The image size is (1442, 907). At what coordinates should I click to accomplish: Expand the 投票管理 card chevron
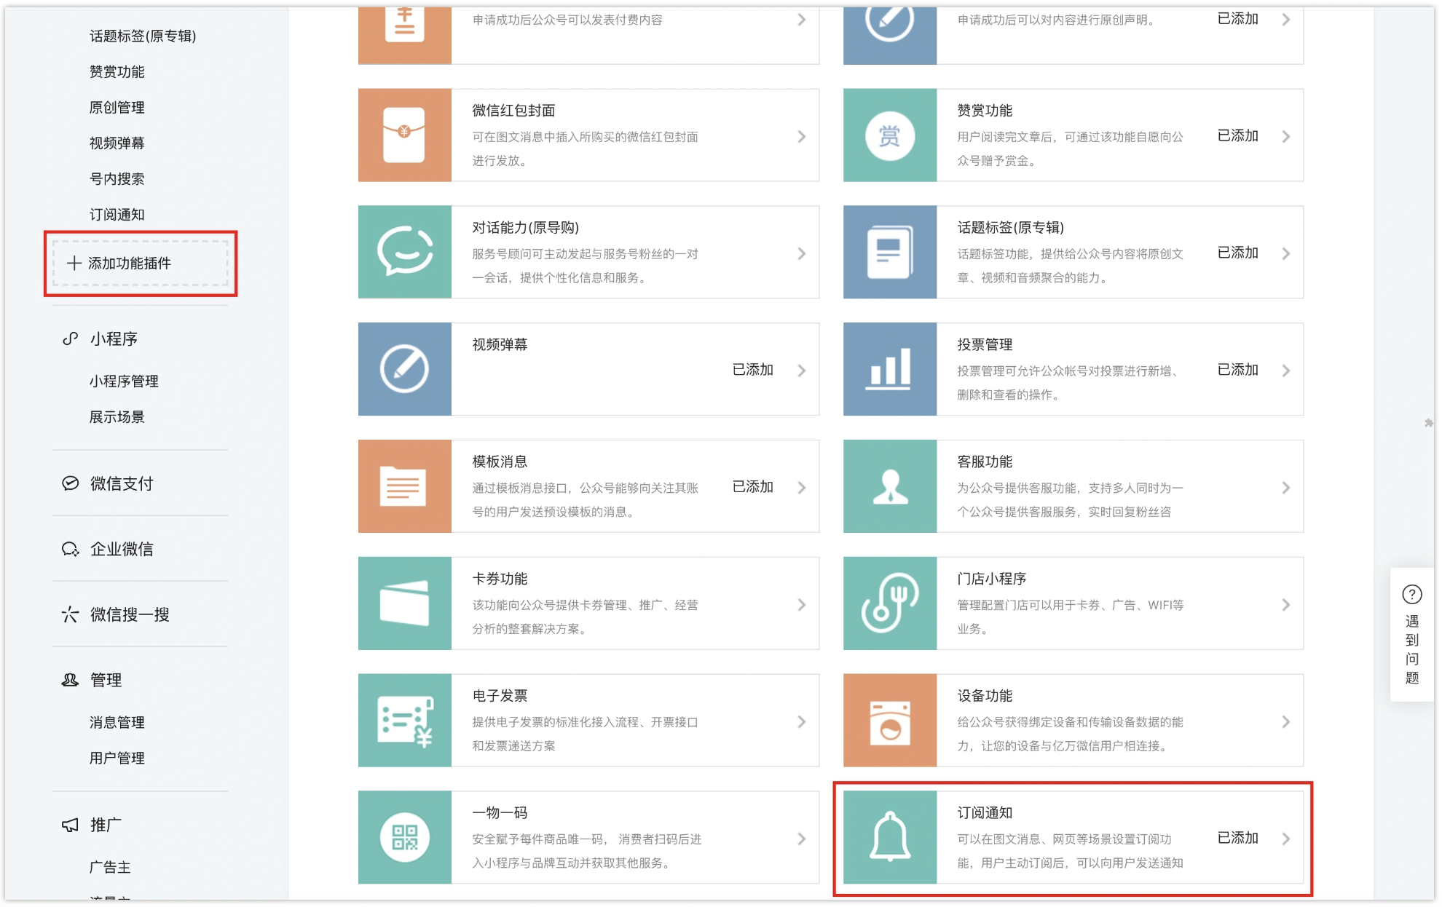(1286, 371)
